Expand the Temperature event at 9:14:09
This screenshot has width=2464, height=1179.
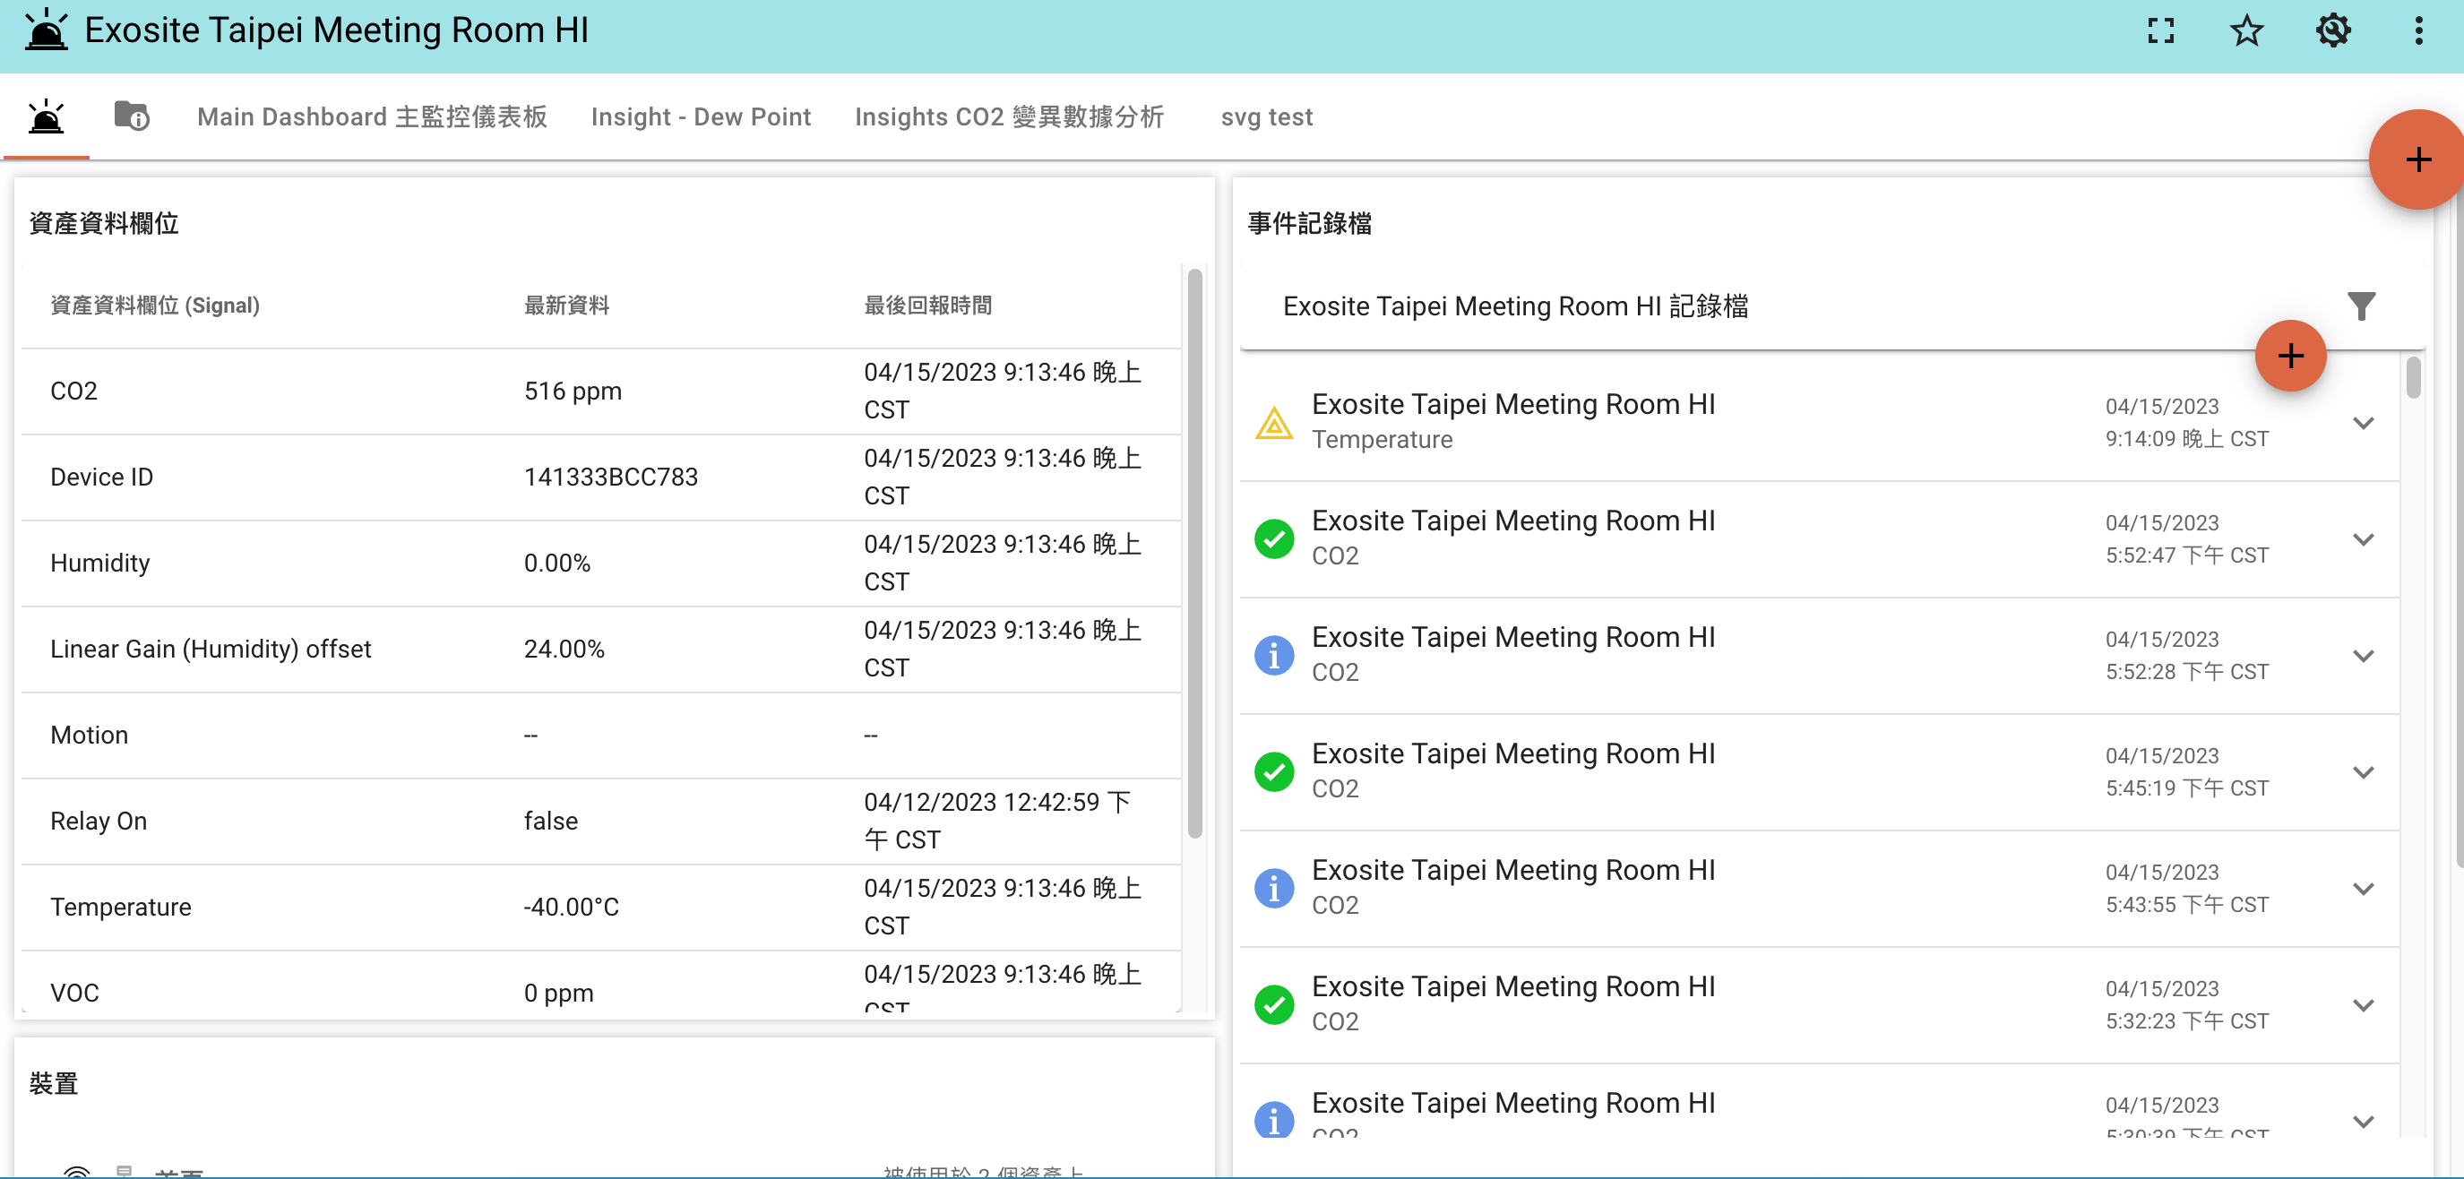click(2363, 423)
